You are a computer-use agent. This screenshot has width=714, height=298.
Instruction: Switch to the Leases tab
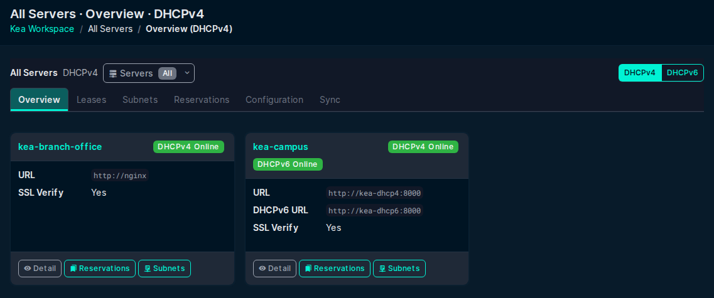92,100
